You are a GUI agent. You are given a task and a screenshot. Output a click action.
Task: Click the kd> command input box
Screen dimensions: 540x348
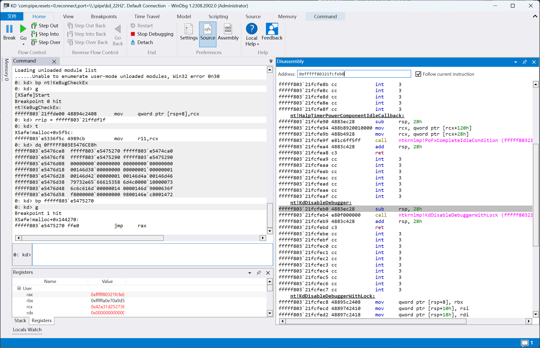point(153,255)
